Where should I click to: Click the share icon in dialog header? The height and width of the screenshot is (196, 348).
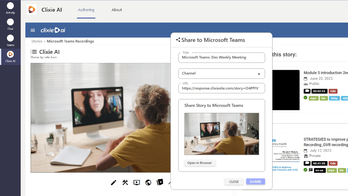coord(178,40)
